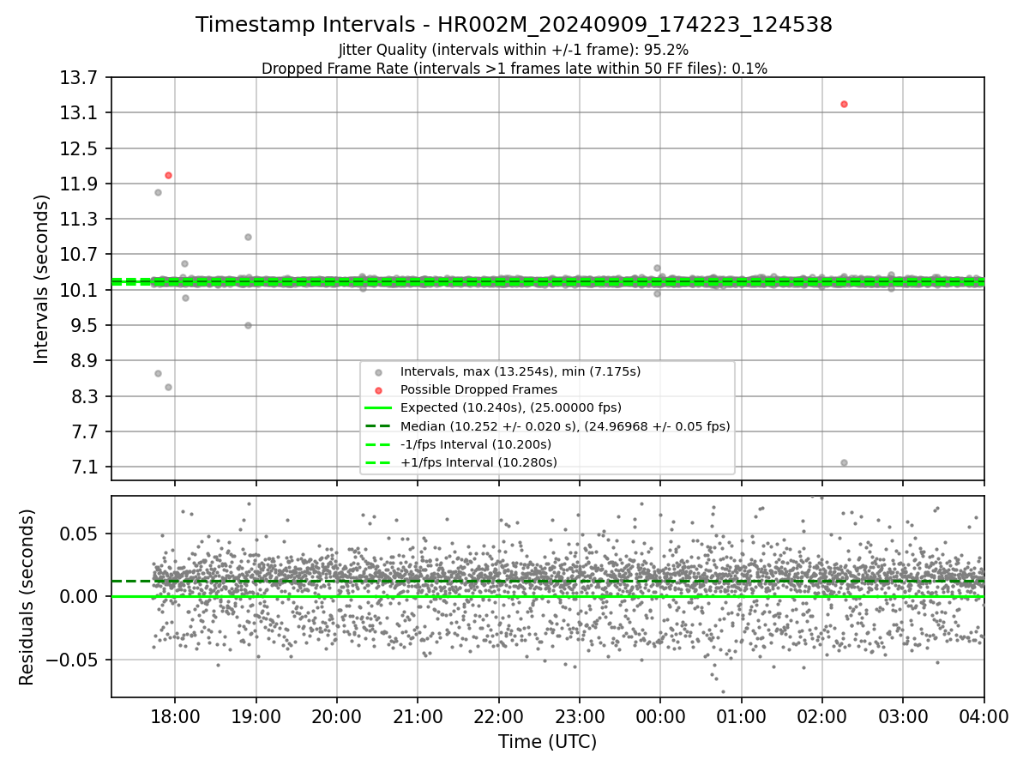This screenshot has width=1029, height=772.
Task: Click the red dropped-frame point near 11.9 seconds
Action: pos(168,175)
